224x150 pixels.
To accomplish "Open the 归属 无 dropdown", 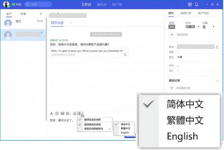I will [x=208, y=27].
